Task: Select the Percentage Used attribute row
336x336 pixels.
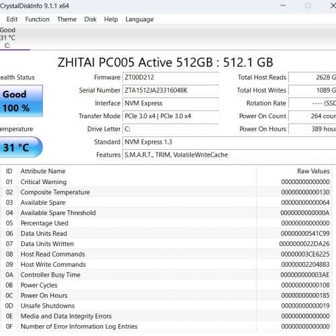Action: (x=166, y=223)
